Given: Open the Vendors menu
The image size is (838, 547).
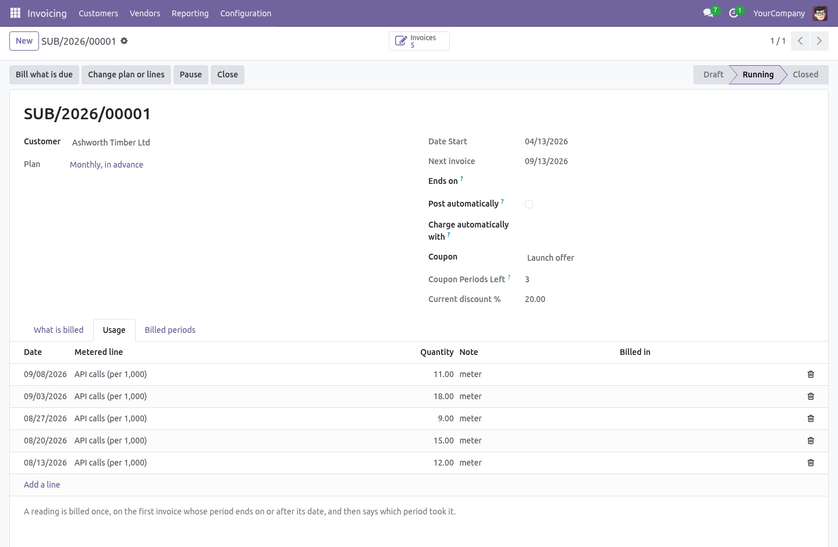Looking at the screenshot, I should click(145, 13).
